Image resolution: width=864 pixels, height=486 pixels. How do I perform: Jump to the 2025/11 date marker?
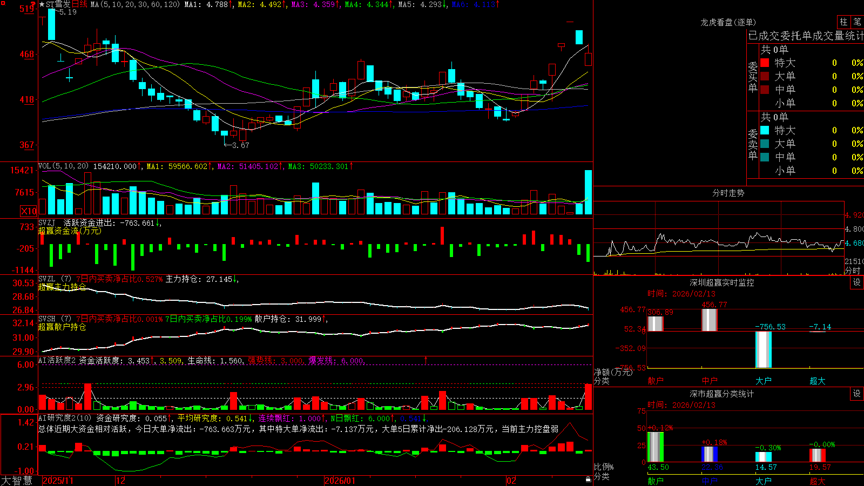(58, 481)
